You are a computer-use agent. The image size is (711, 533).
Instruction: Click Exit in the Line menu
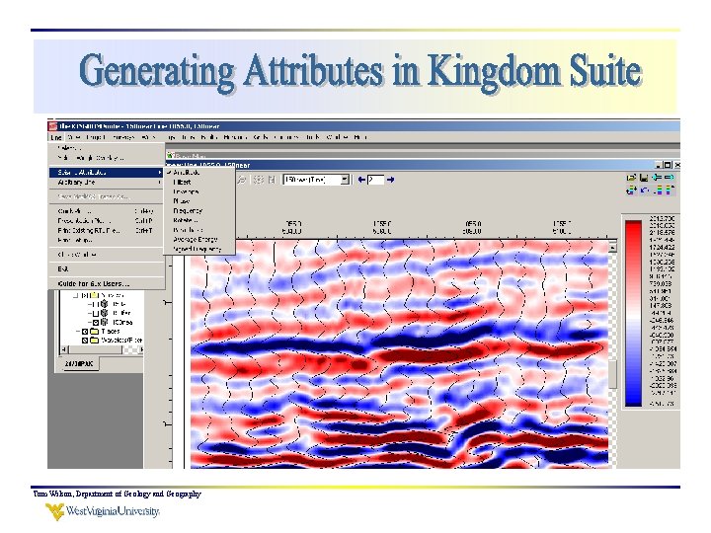[106, 268]
